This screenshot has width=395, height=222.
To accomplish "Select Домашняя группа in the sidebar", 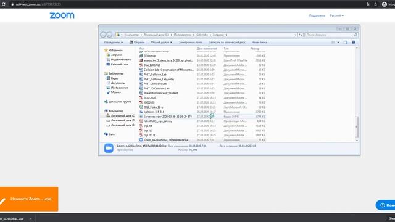I will pos(120,102).
